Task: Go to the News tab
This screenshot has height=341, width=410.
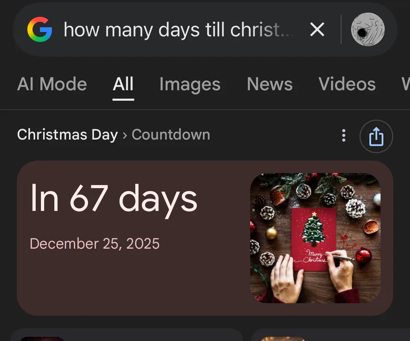Action: [x=270, y=85]
